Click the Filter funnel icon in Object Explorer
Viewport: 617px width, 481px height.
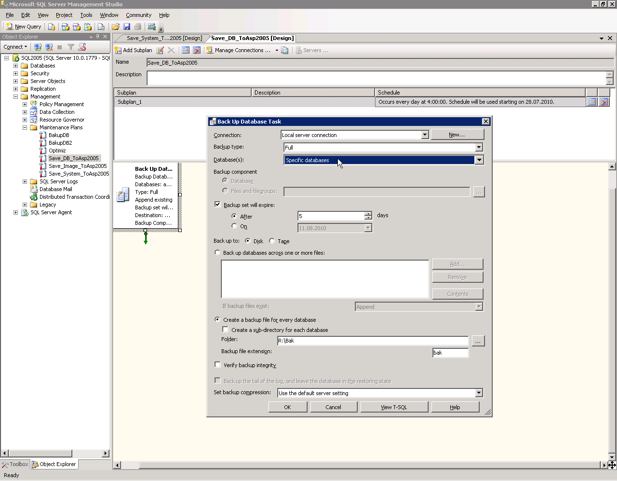[71, 47]
